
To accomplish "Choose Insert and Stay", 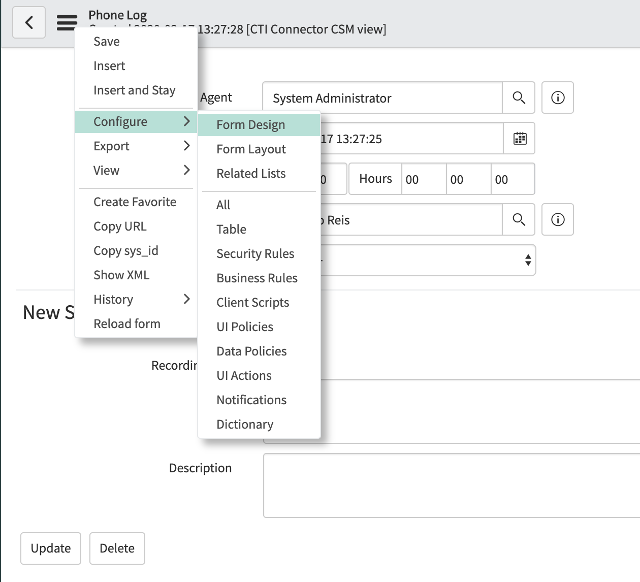I will pos(135,90).
